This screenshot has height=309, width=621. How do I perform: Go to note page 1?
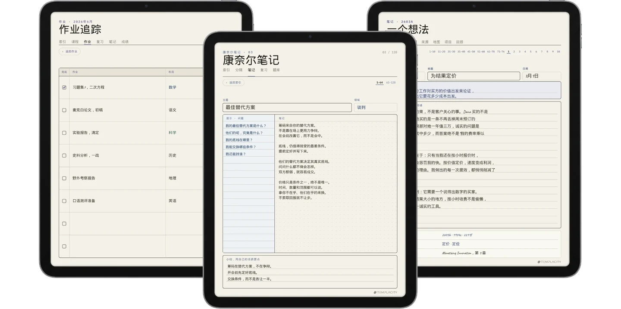(x=508, y=52)
